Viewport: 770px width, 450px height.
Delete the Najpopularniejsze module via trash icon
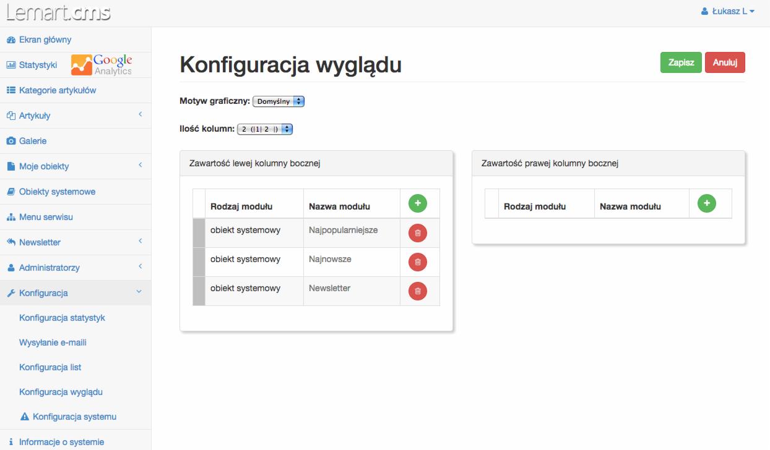click(418, 233)
